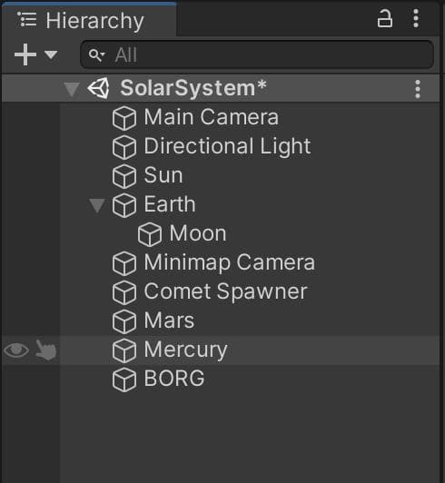Collapse the SolarSystem scene foldout arrow
This screenshot has height=483, width=445.
[x=72, y=89]
